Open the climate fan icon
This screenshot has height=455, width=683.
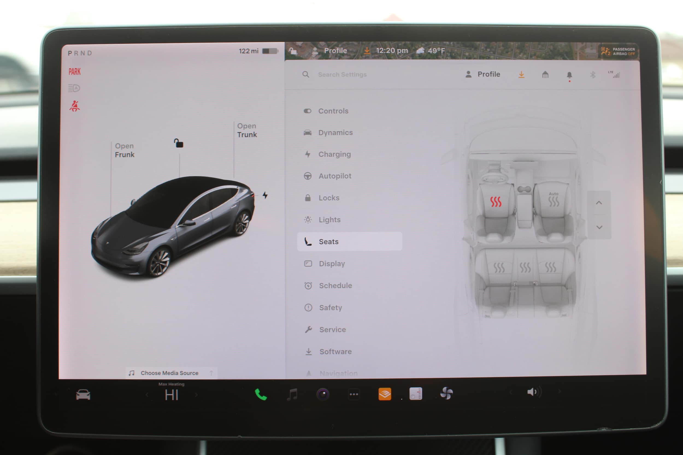click(x=446, y=394)
